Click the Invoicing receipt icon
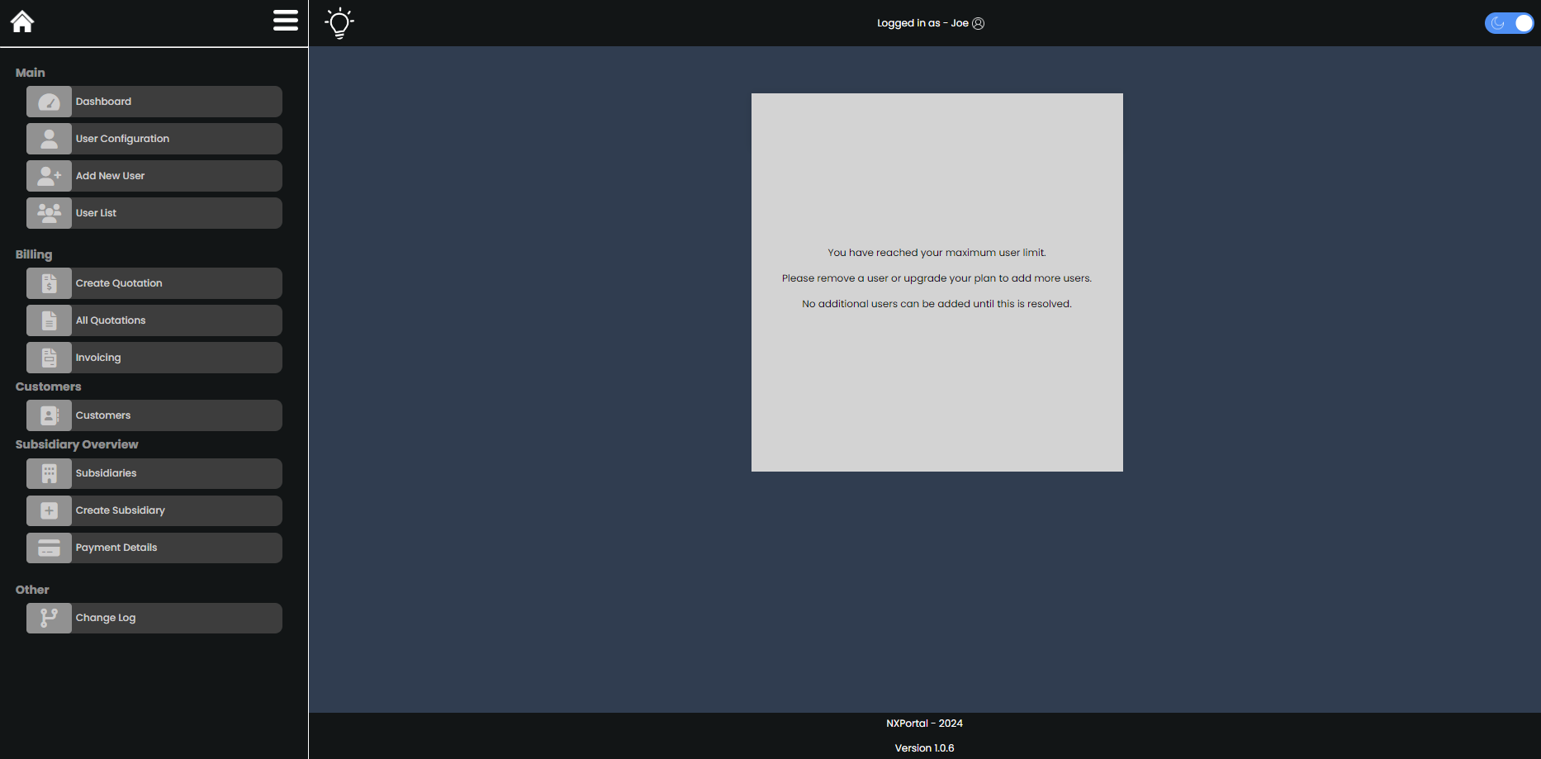Viewport: 1541px width, 759px height. pos(49,358)
